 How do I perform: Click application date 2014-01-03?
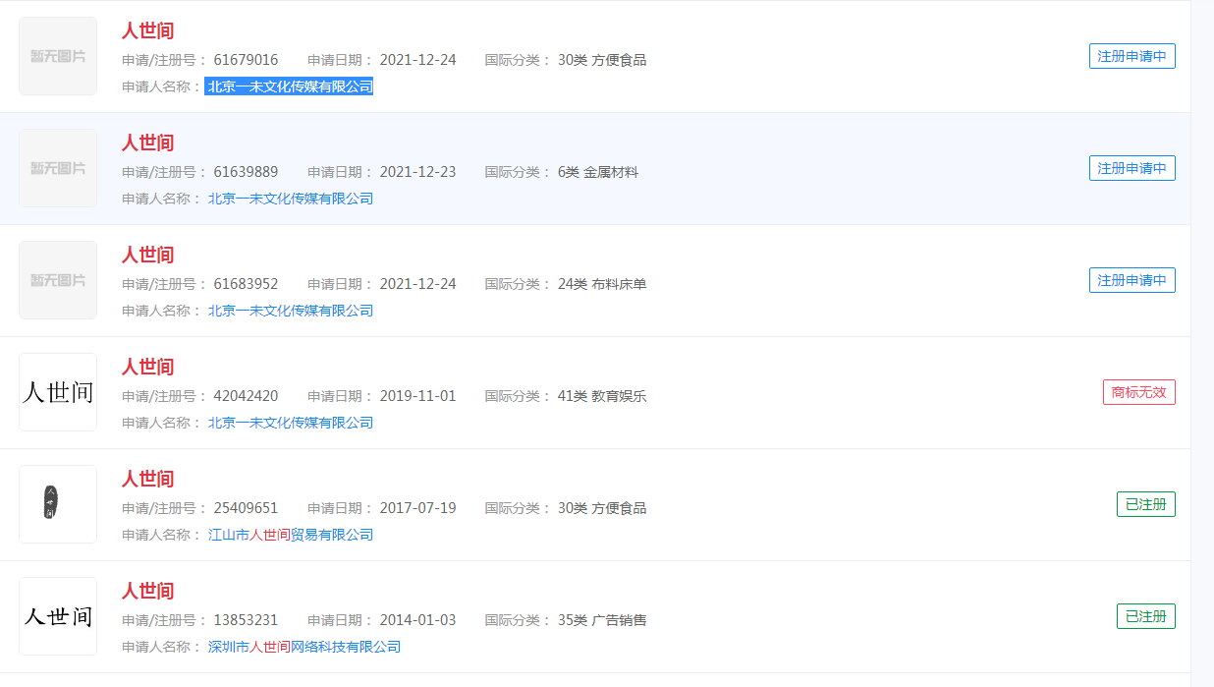point(418,620)
